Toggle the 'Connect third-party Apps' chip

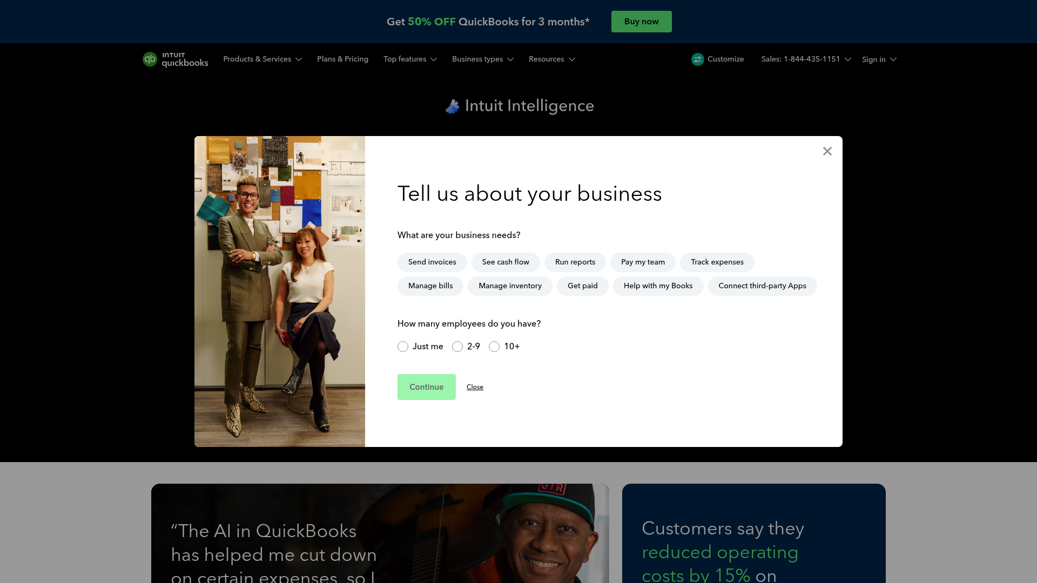pyautogui.click(x=762, y=286)
